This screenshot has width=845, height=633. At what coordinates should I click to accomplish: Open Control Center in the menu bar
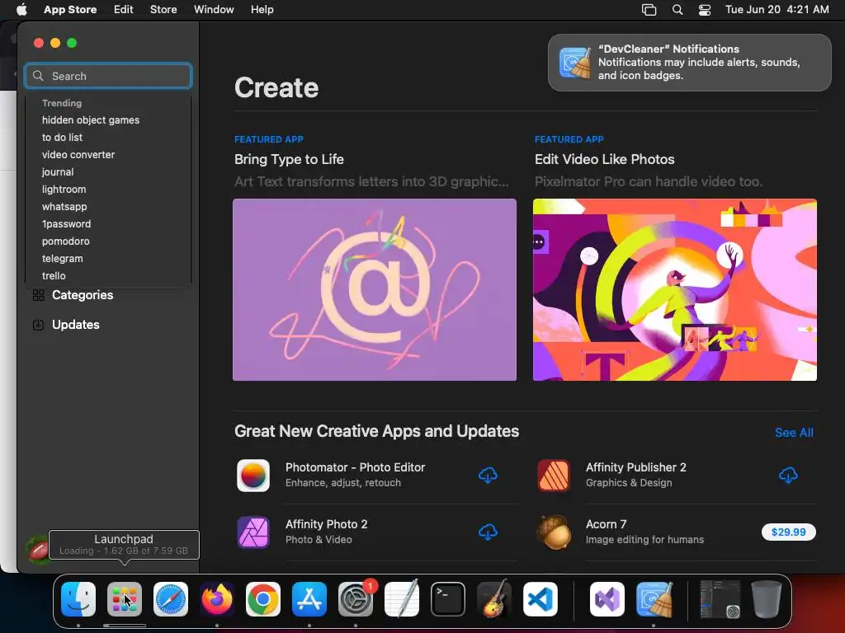pos(705,10)
